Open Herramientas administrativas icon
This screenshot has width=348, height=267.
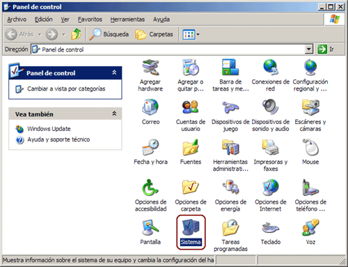(230, 147)
